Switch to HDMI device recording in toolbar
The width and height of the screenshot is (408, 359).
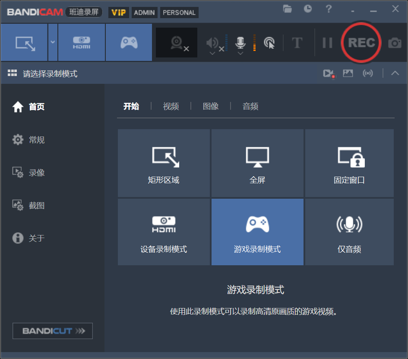point(82,42)
